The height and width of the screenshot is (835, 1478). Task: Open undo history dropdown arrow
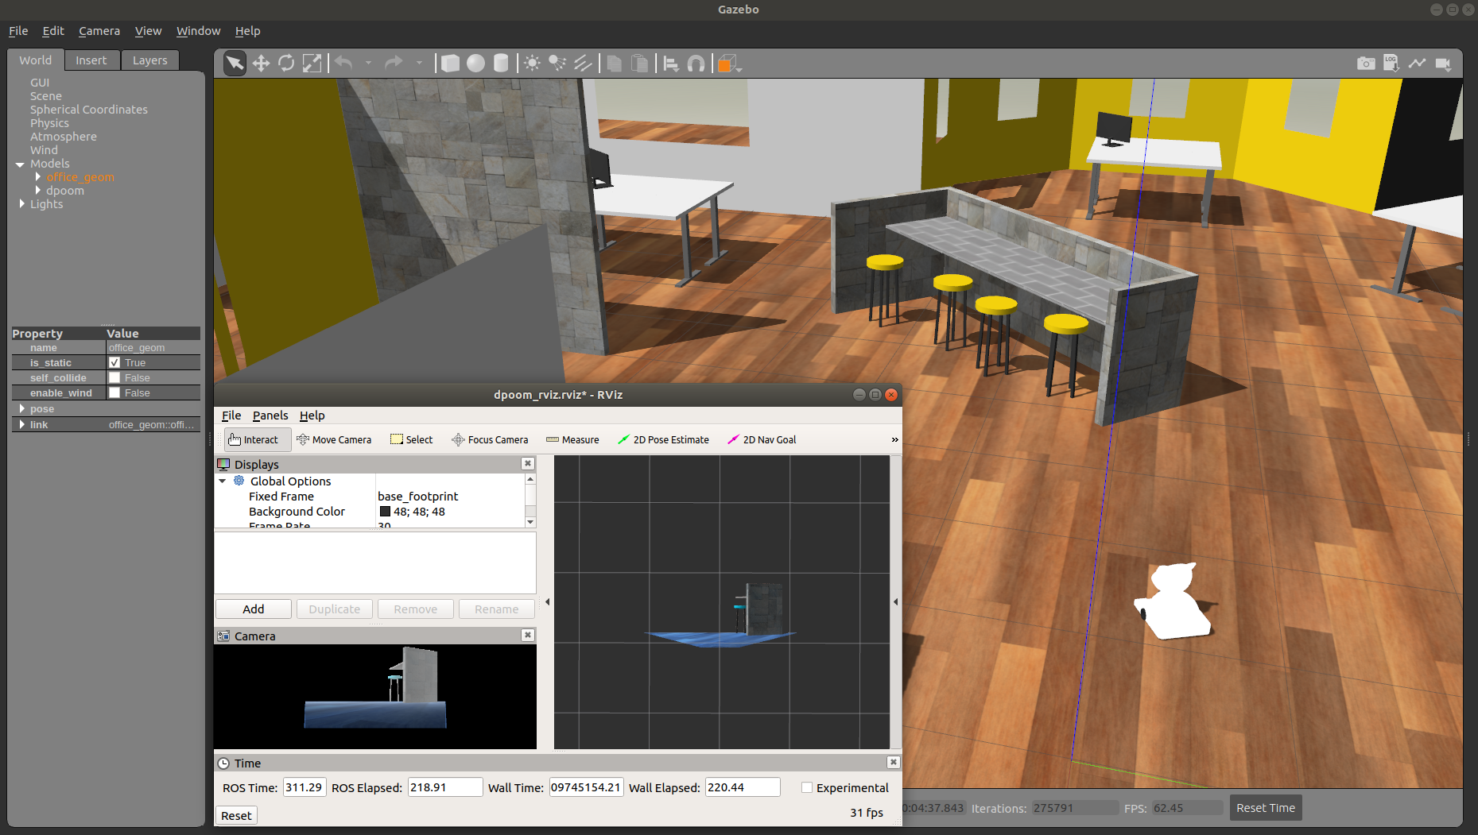[368, 63]
